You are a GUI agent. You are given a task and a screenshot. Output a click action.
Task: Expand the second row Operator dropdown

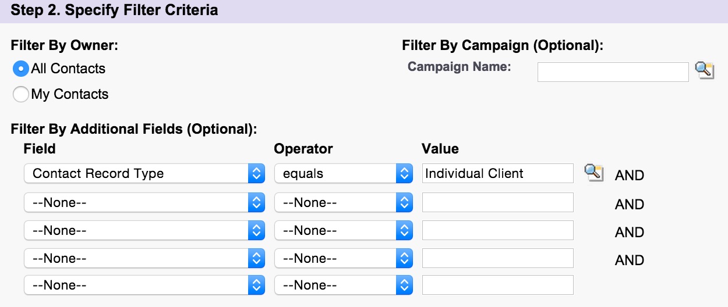(x=344, y=202)
